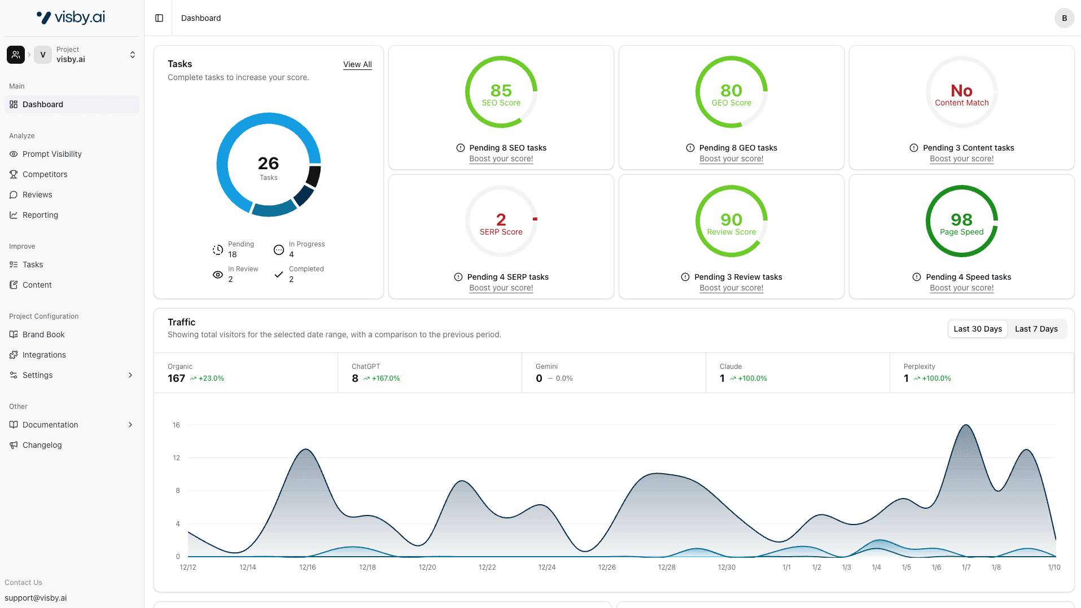The height and width of the screenshot is (608, 1081).
Task: Open Prompt Visibility in the sidebar
Action: point(52,154)
